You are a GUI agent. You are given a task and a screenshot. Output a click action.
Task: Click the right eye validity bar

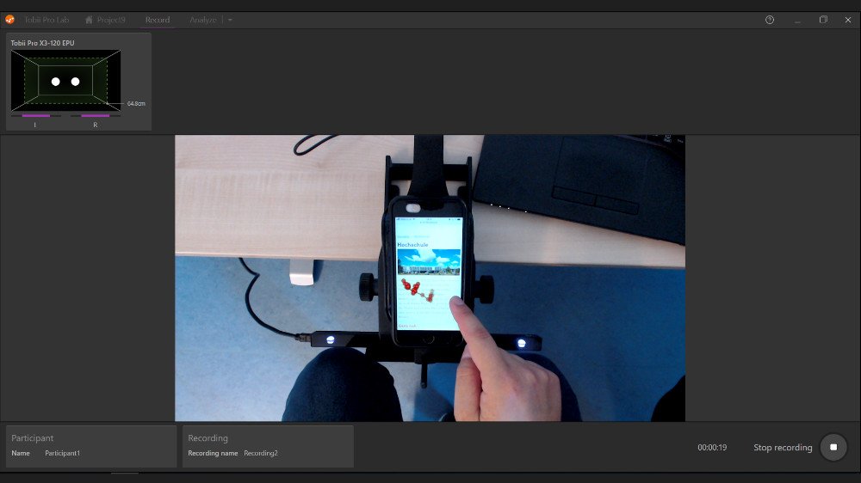(96, 116)
